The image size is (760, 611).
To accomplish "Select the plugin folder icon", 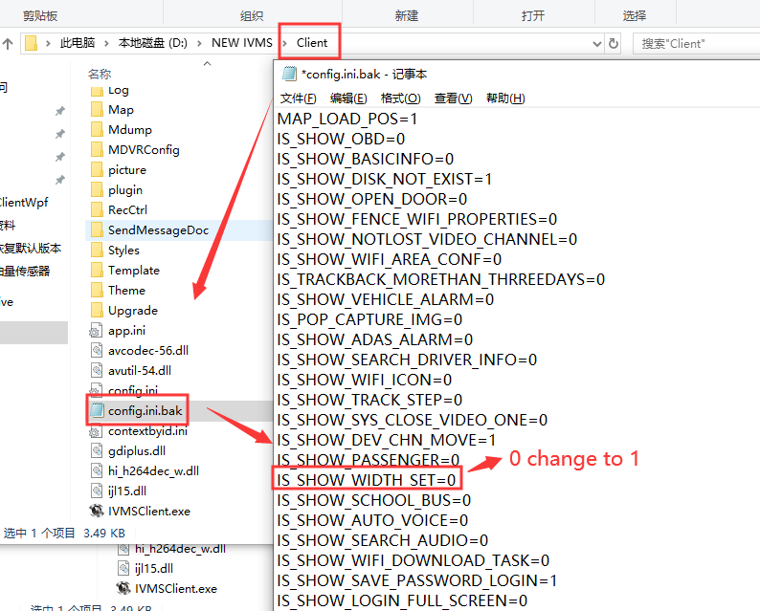I will 97,189.
